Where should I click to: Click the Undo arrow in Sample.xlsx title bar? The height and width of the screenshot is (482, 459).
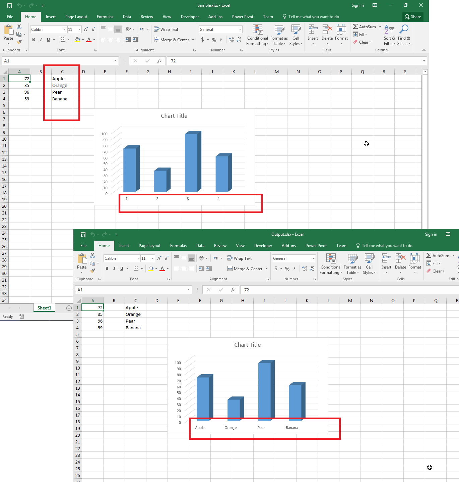click(x=19, y=5)
